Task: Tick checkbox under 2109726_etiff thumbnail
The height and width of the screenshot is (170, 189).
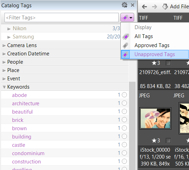Action: [168, 63]
